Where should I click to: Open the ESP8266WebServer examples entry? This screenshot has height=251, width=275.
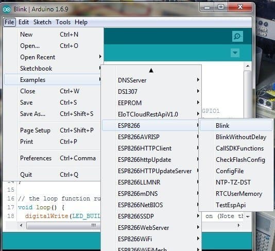(x=151, y=228)
